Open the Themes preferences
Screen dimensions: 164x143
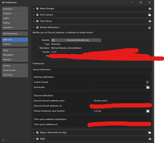click(x=15, y=44)
